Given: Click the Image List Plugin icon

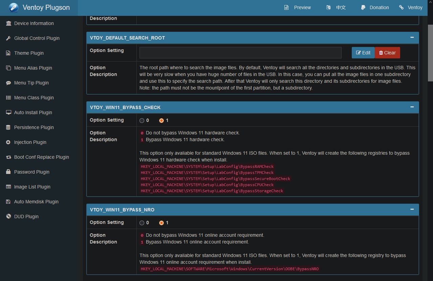Looking at the screenshot, I should click(x=8, y=187).
